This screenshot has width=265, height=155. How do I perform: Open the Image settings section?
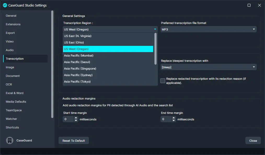(25, 67)
